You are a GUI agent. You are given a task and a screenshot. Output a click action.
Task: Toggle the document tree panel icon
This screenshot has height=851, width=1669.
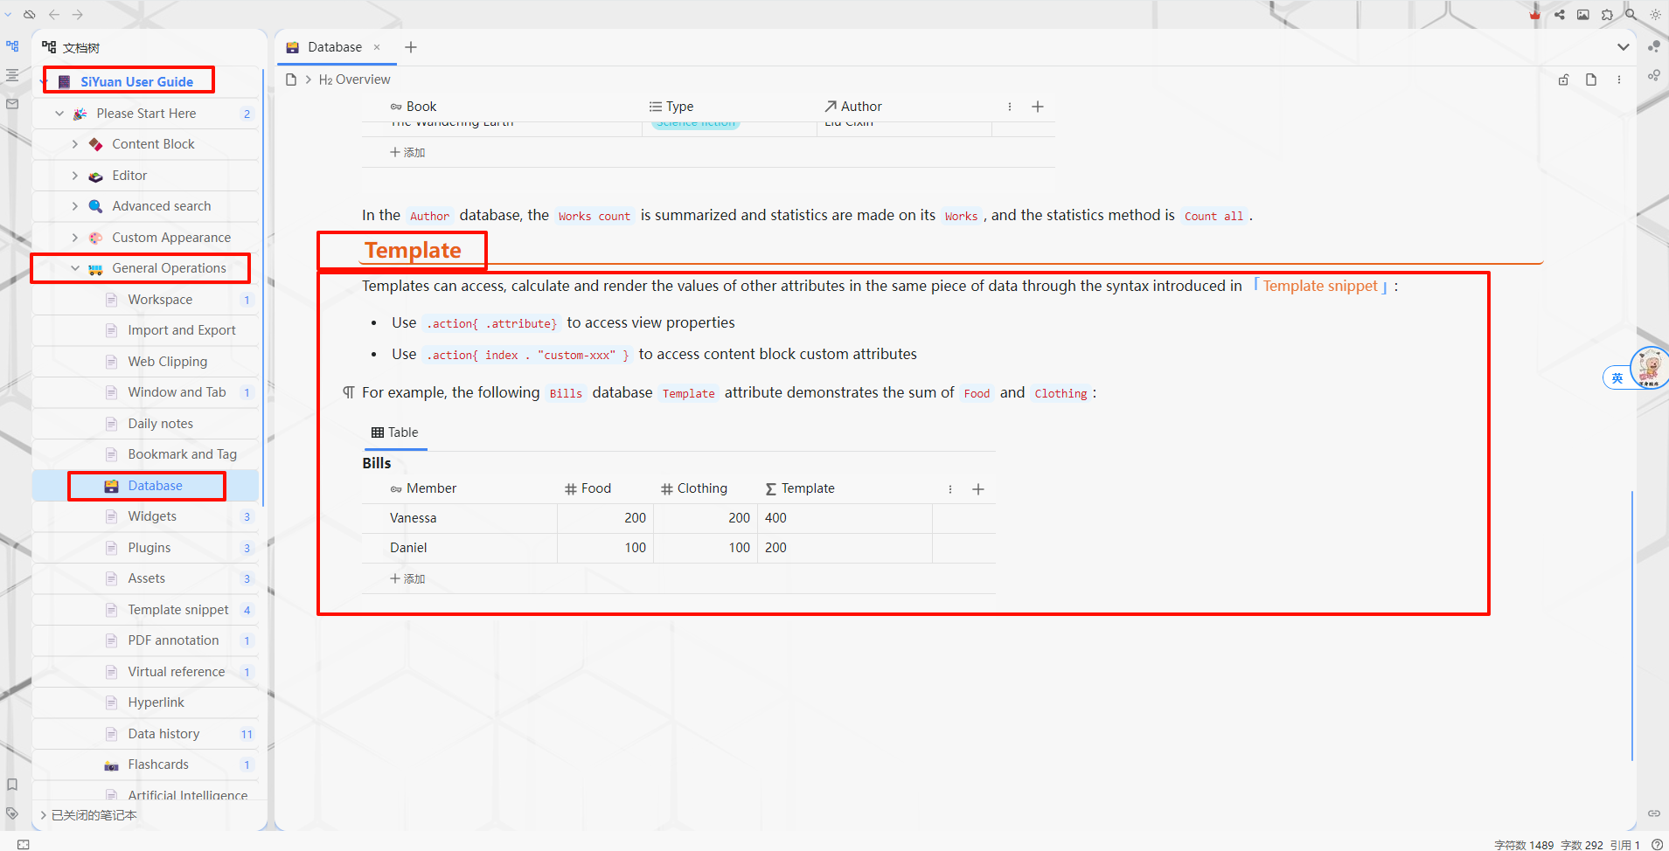[x=12, y=46]
